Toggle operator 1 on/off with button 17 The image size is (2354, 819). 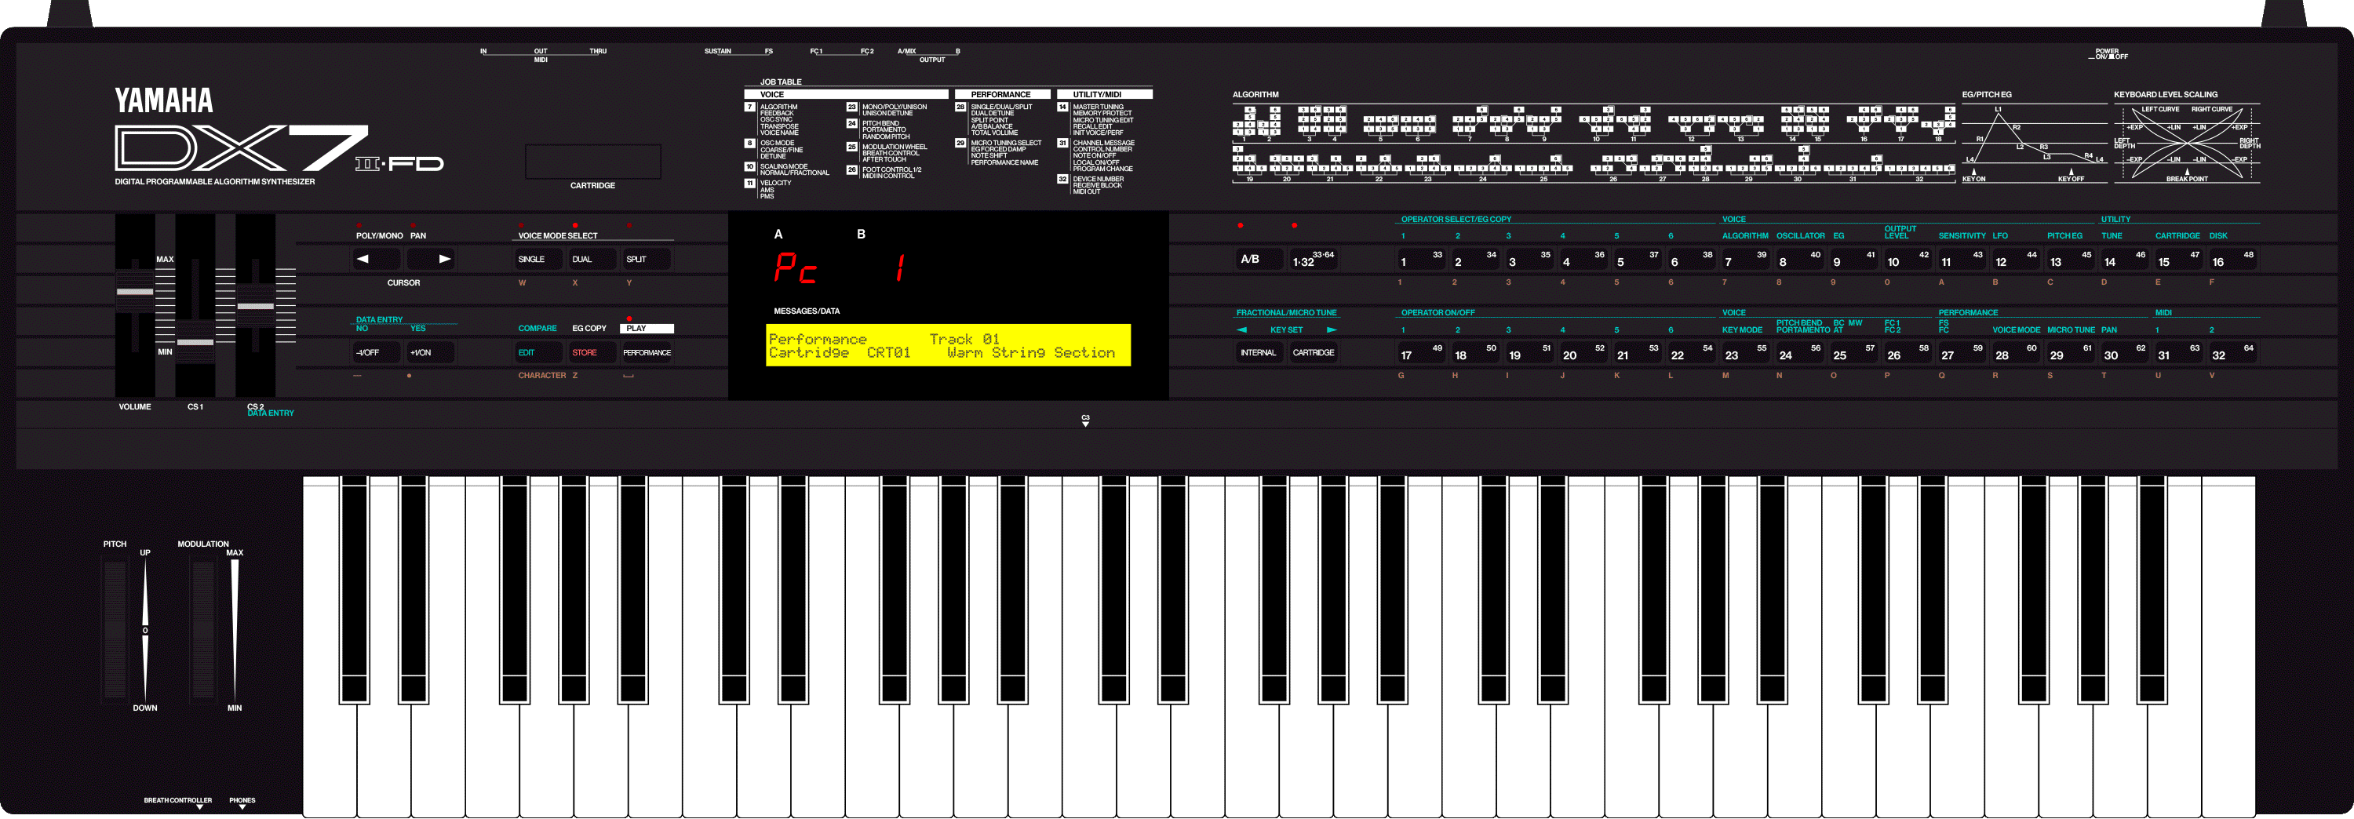point(1421,354)
